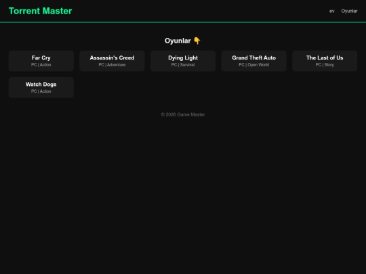
Task: Open the Dying Light game card
Action: point(183,61)
